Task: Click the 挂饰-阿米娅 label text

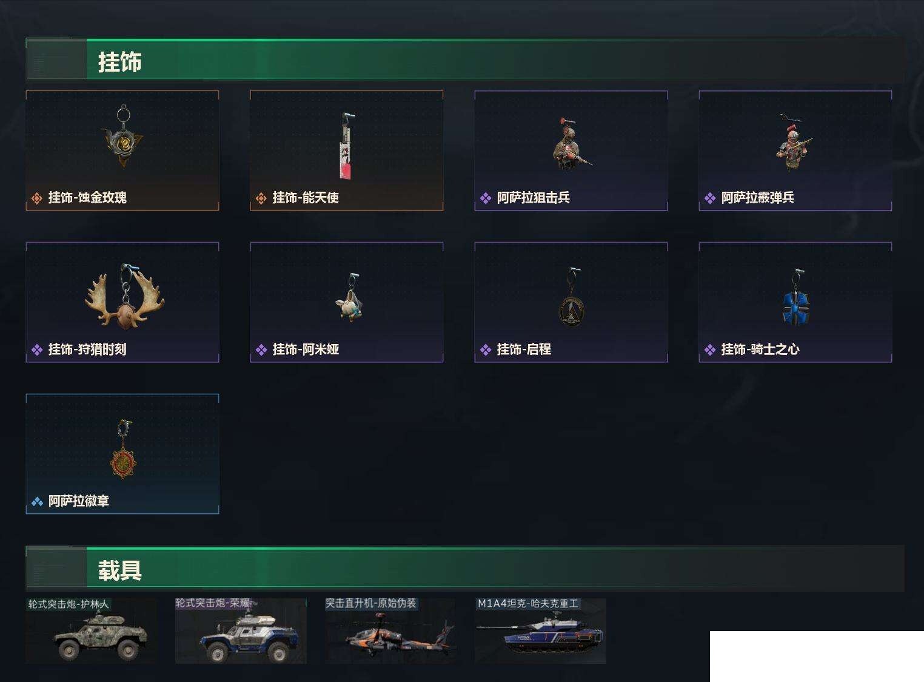Action: tap(306, 349)
